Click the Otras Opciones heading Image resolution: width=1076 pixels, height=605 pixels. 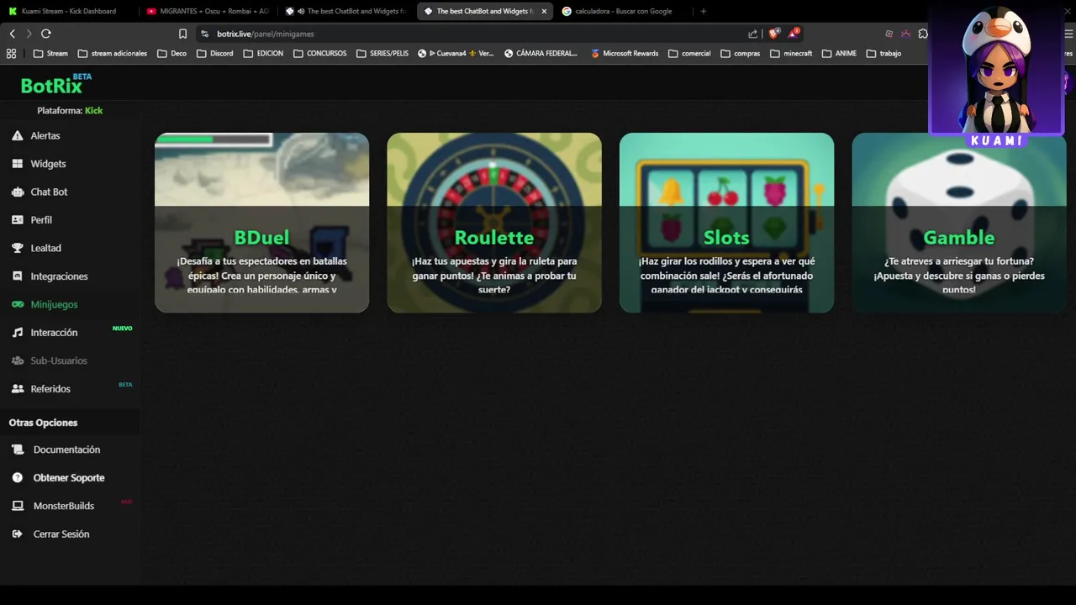point(43,423)
